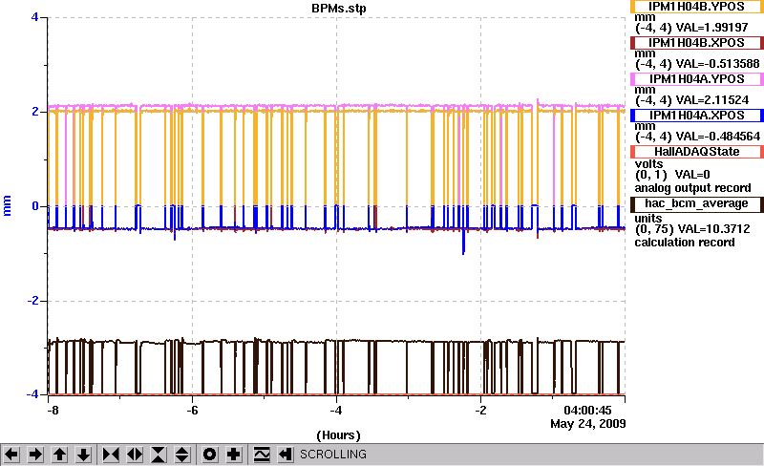Click the arrow-to-bar refresh scrolling icon
Screen dimensions: 764x466
point(286,455)
